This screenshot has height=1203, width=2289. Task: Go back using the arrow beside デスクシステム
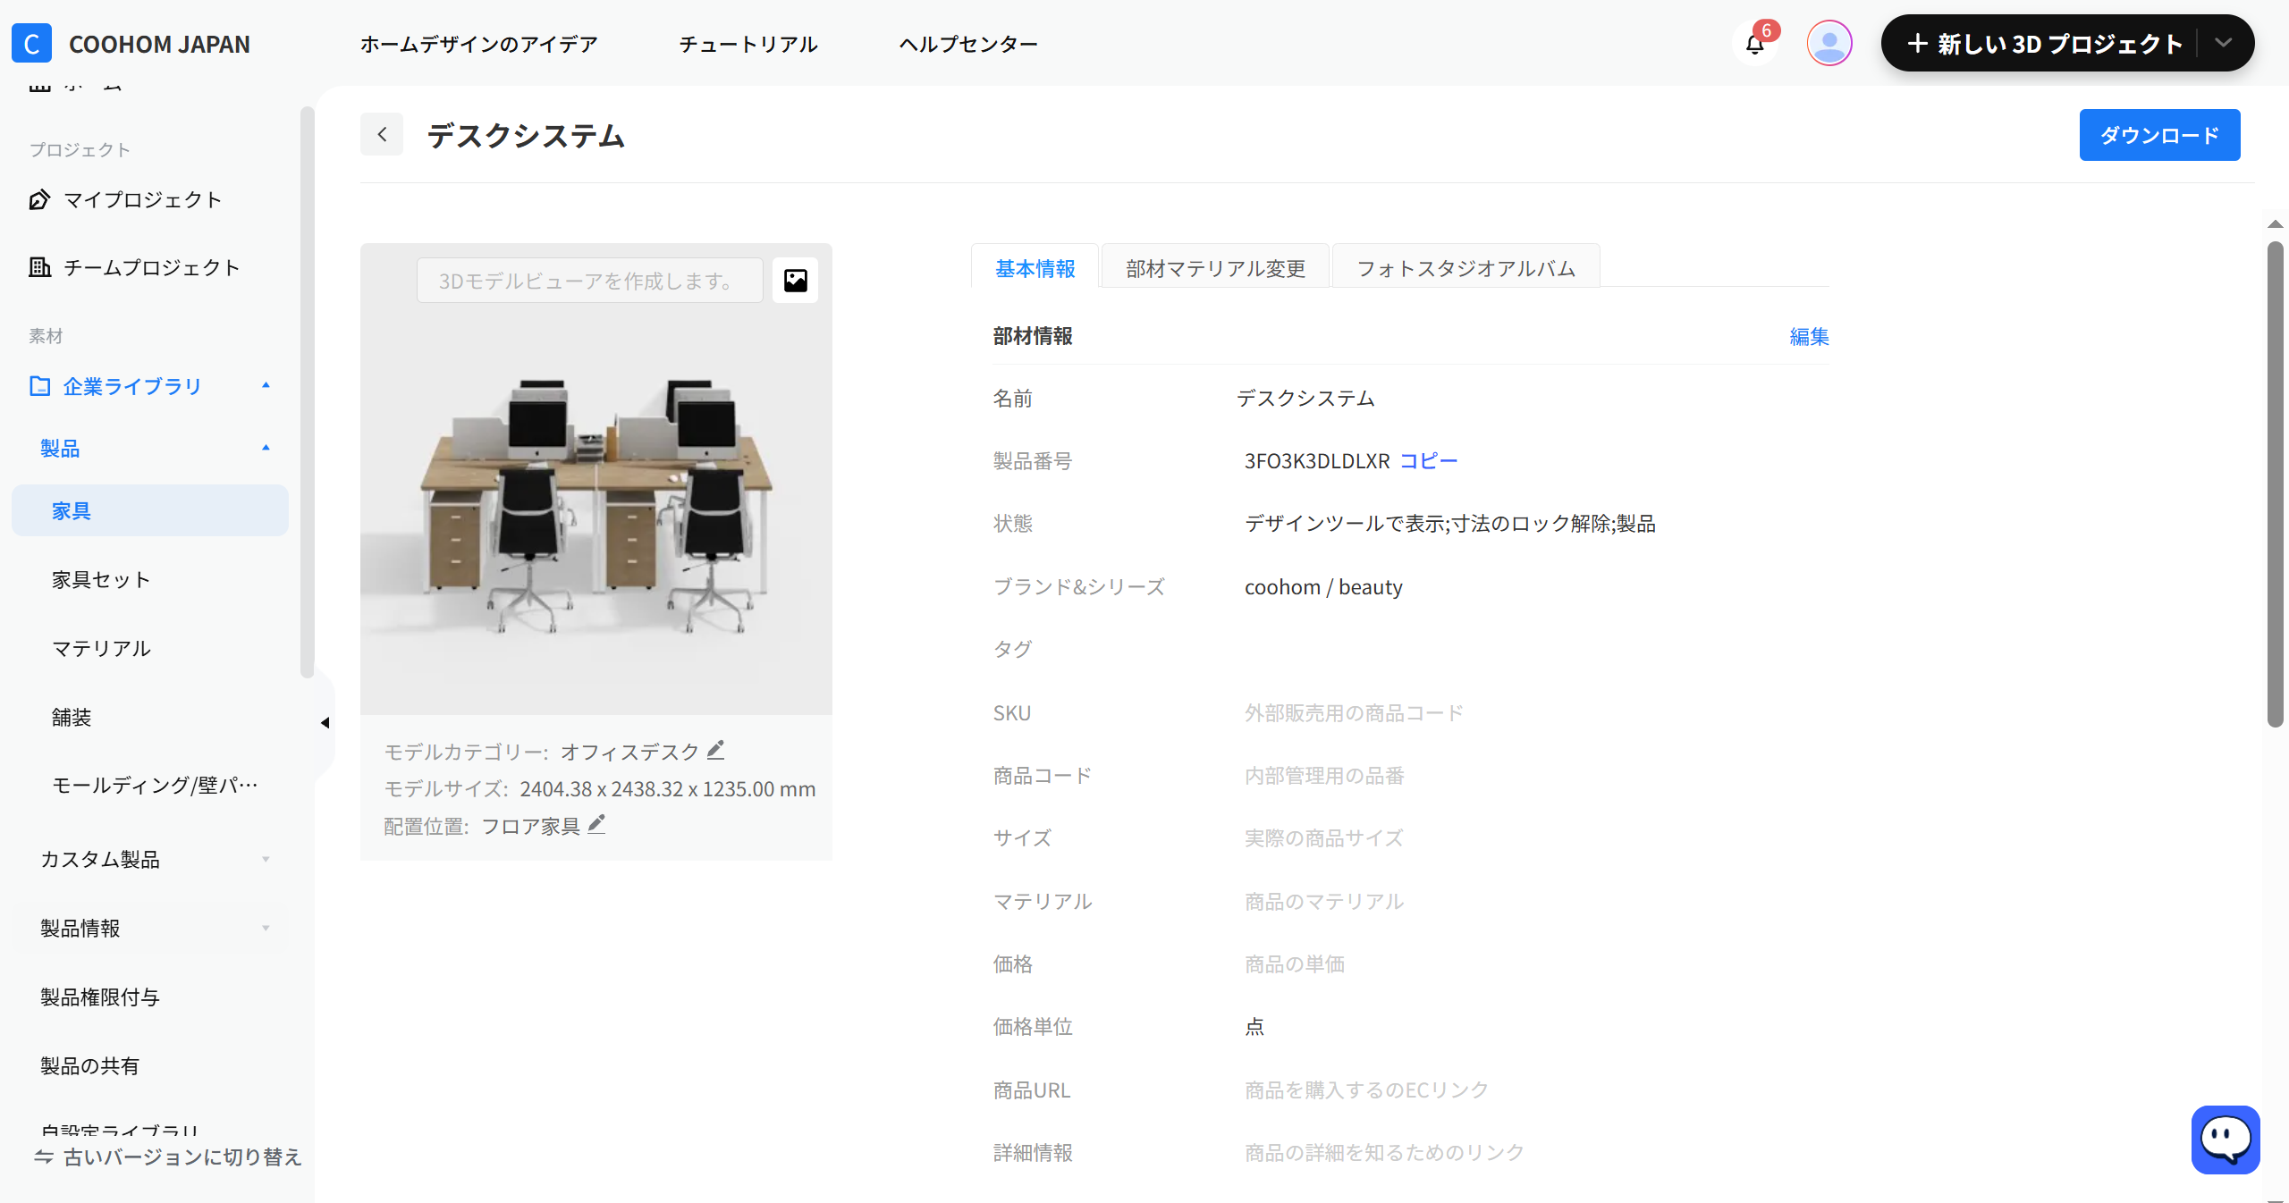[x=382, y=135]
